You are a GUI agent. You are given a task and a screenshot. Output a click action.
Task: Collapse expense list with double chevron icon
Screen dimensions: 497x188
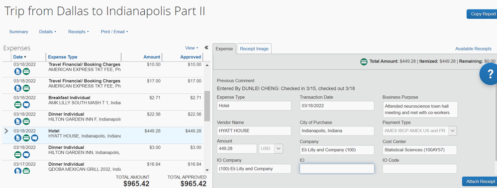point(206,48)
